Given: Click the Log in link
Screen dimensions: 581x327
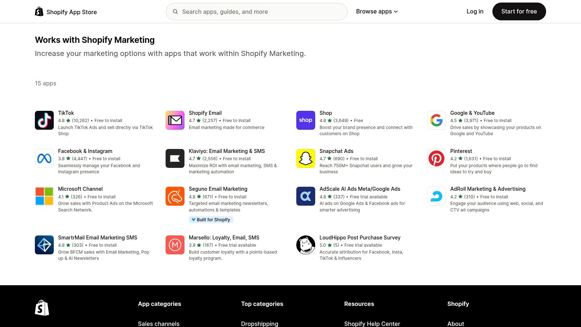Looking at the screenshot, I should coord(475,12).
